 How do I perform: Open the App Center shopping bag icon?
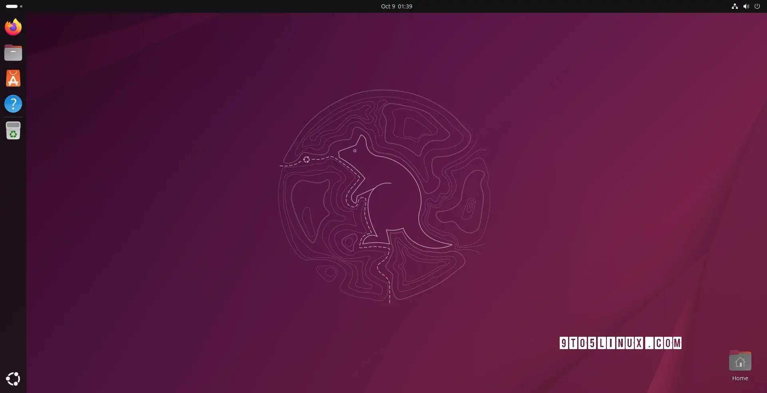[x=13, y=78]
